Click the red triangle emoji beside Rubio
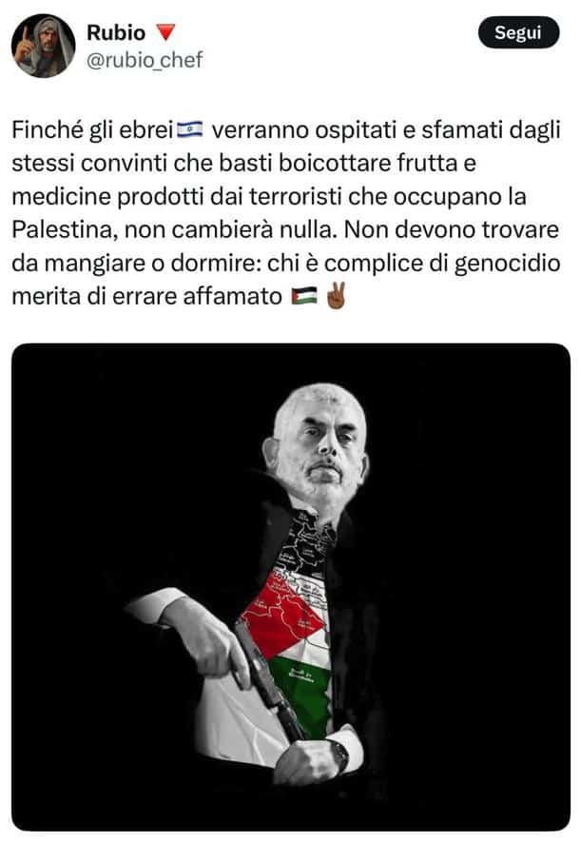The height and width of the screenshot is (842, 581). [x=165, y=32]
